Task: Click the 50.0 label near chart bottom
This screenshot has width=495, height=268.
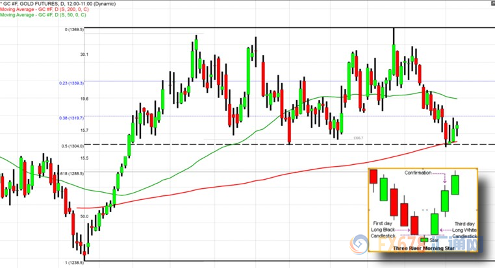Action: pyautogui.click(x=84, y=217)
